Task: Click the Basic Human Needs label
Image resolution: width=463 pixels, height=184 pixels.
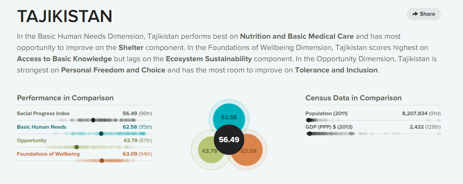Action: tap(41, 127)
